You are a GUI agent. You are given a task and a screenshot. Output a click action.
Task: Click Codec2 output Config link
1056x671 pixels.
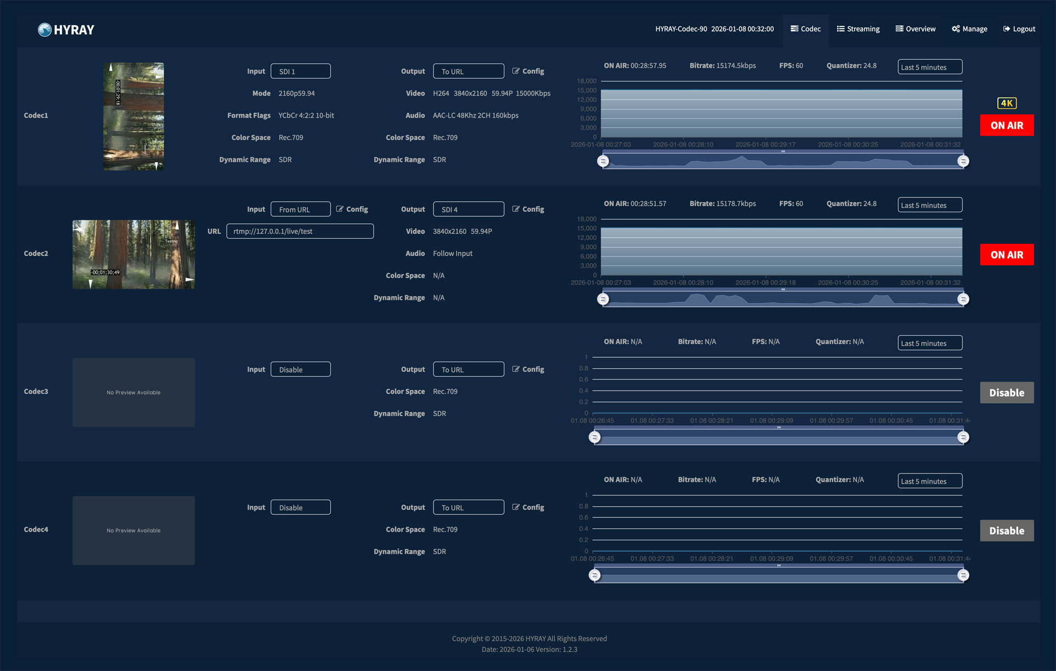click(x=532, y=209)
